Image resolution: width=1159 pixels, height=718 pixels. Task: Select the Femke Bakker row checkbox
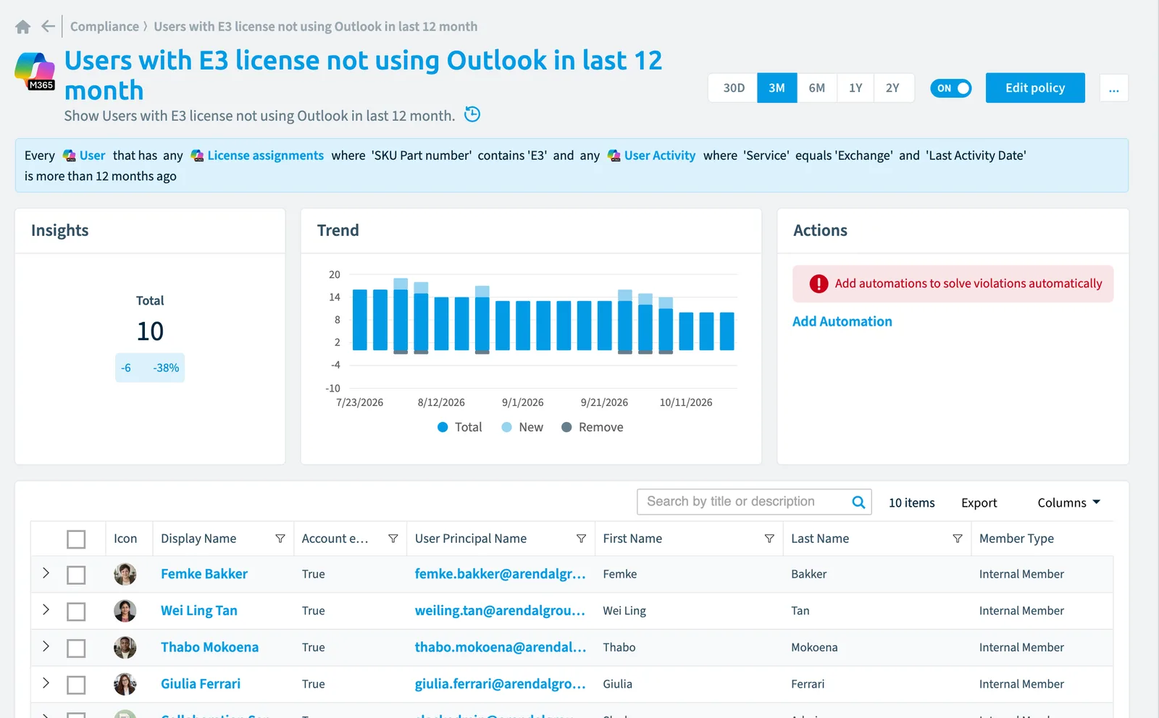coord(76,575)
